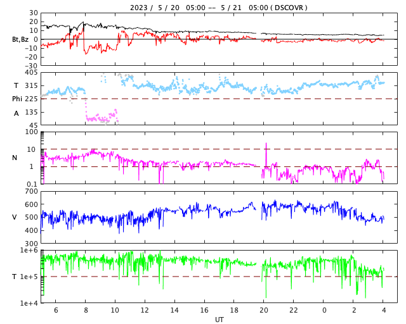Select the 0.1 tick on density panel
406x324 pixels.
pyautogui.click(x=32, y=184)
